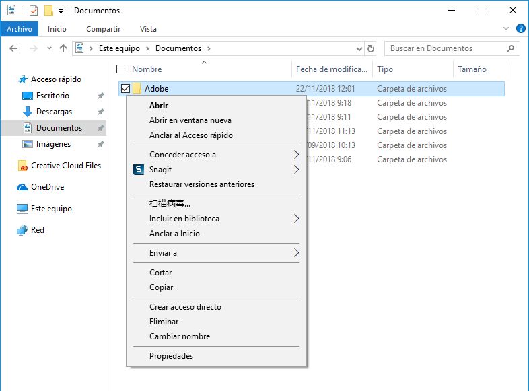Switch to the Vista ribbon tab
This screenshot has width=529, height=391.
click(148, 29)
